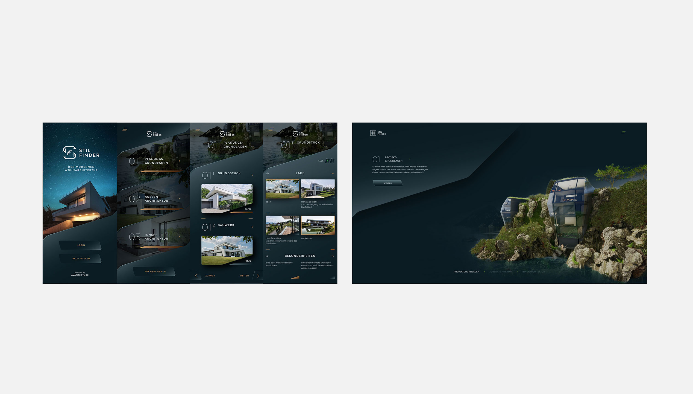Click the Zurück button label
693x394 pixels.
click(x=210, y=276)
